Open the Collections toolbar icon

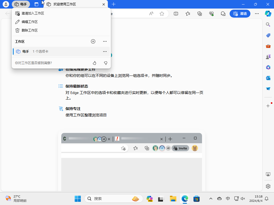coord(199,14)
